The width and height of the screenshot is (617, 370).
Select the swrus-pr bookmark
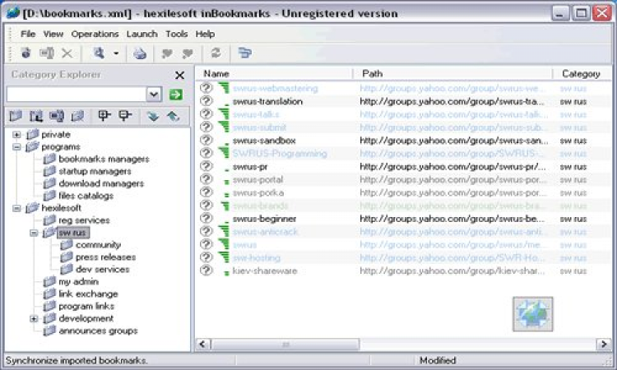click(250, 167)
